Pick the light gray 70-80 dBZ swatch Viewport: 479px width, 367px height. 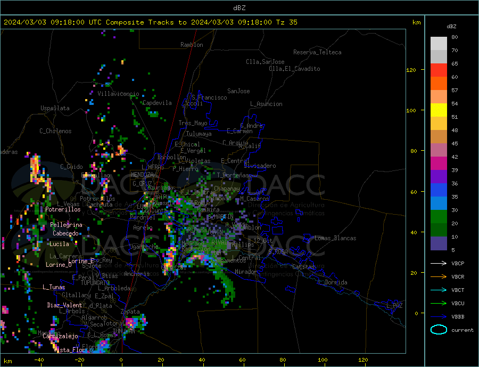click(x=439, y=44)
